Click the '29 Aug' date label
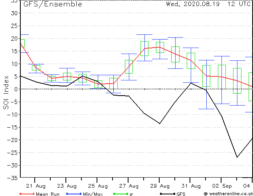The height and width of the screenshot is (196, 253). click(x=160, y=186)
